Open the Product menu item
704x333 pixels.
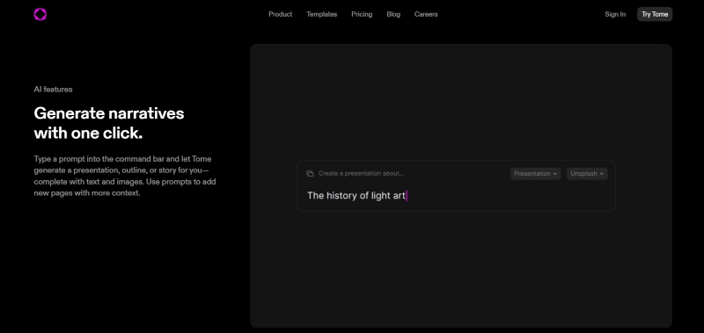tap(280, 14)
